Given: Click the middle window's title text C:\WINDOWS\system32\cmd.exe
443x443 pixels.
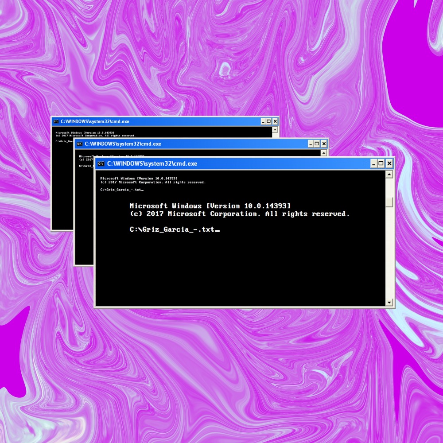Looking at the screenshot, I should point(123,144).
